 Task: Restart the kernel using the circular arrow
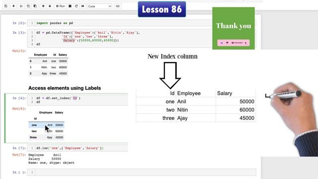coord(76,6)
